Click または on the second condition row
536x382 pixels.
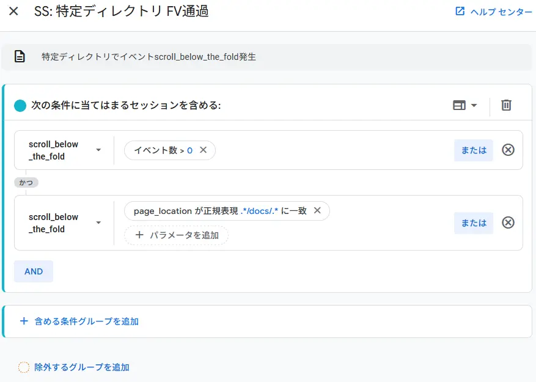[x=473, y=222]
